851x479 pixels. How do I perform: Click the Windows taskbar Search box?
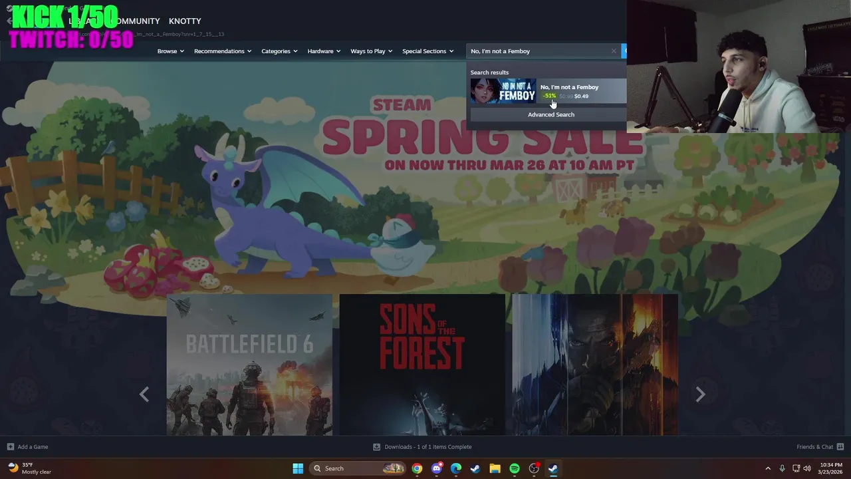click(x=358, y=468)
